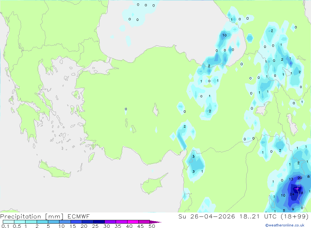Select the 20–25 mm dark navy legend swatch
Screen dimensions: 311x228
[88, 222]
